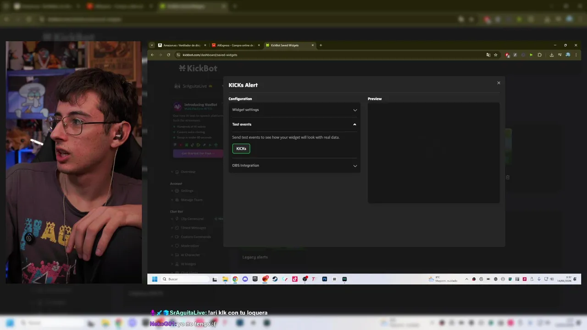Expand the OBS Integration section

pyautogui.click(x=294, y=165)
